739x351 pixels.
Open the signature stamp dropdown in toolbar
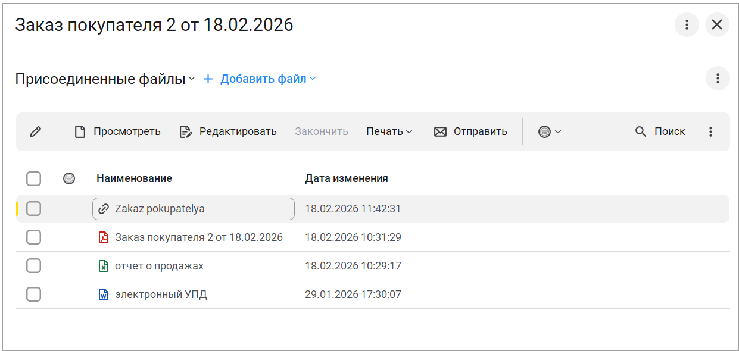(x=550, y=132)
